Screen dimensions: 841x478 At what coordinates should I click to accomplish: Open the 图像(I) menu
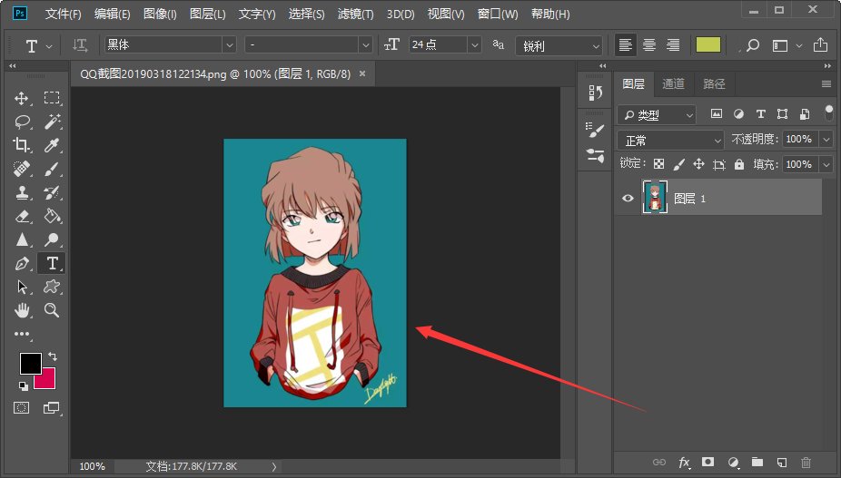coord(160,14)
